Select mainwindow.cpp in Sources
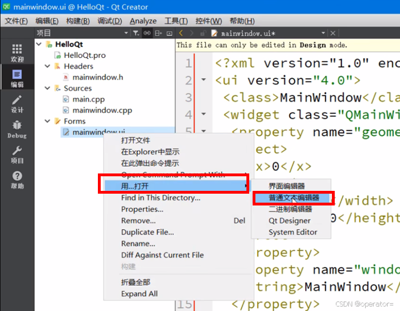Screen dimensions: 400x311 pyautogui.click(x=102, y=110)
